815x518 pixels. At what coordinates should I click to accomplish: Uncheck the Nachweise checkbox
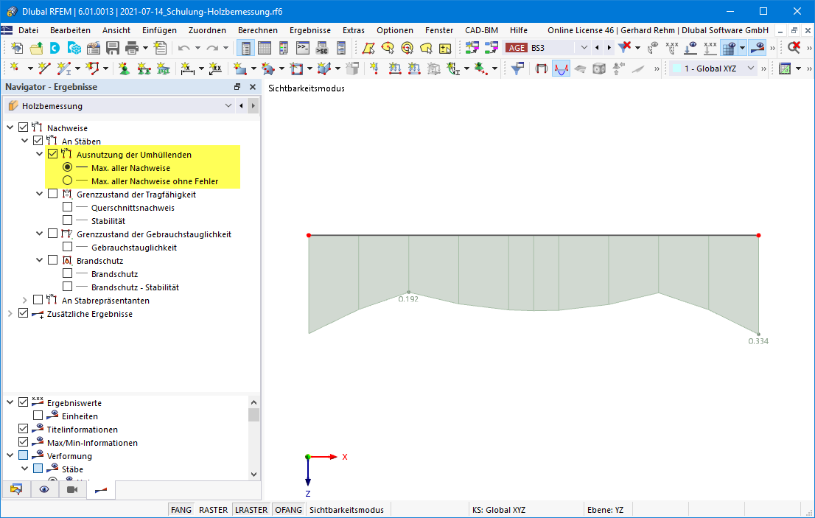23,127
